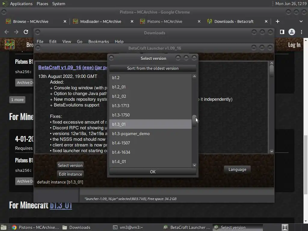Click changelog scroll up arrow in launcher
The image size is (308, 231).
click(x=272, y=63)
